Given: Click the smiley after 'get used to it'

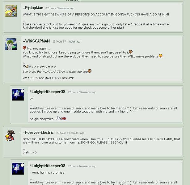Looking at the screenshot, I should (x=131, y=52).
